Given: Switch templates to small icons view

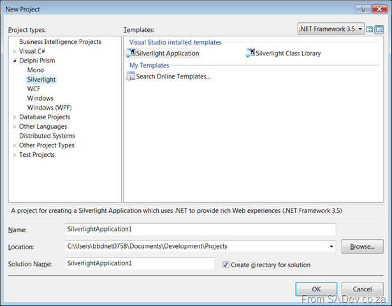Looking at the screenshot, I should 379,29.
